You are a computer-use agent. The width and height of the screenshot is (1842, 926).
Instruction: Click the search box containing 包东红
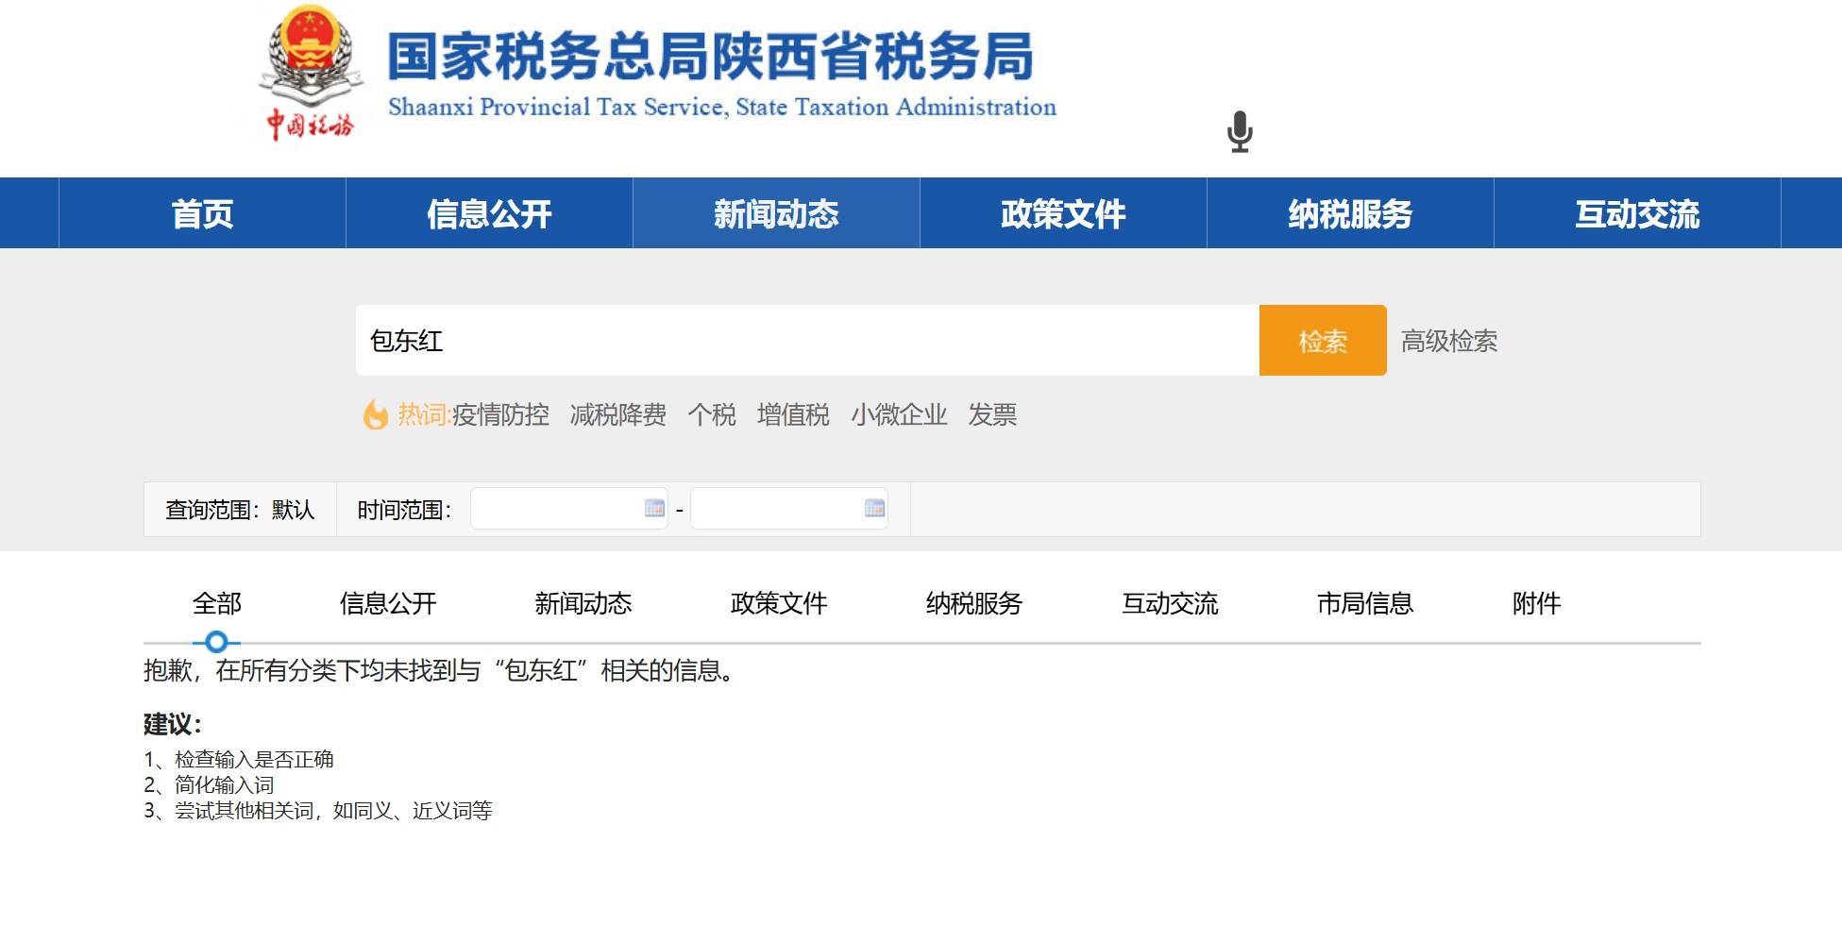(803, 342)
